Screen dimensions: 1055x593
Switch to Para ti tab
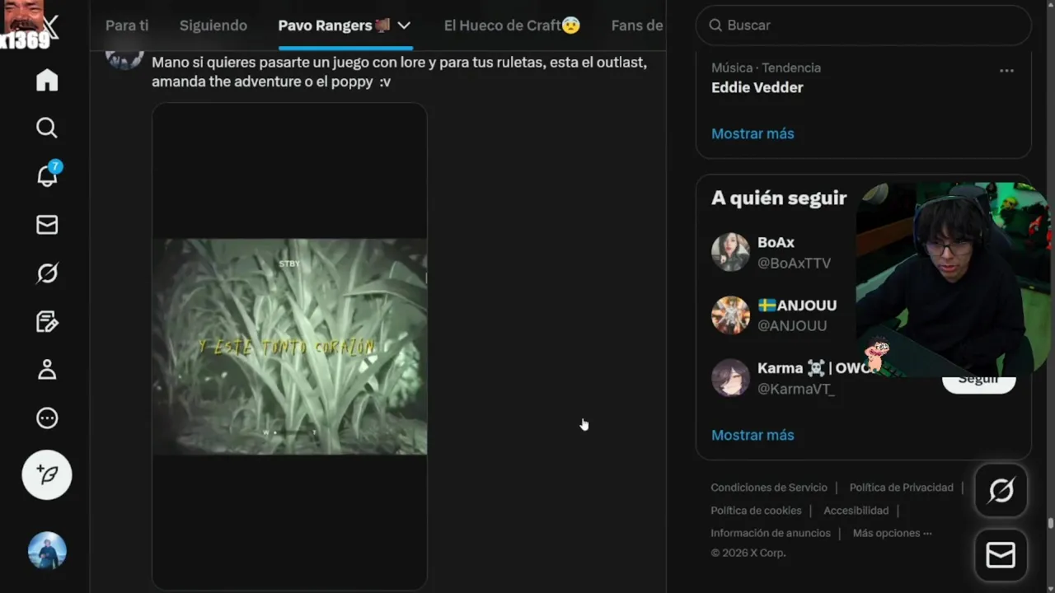point(127,26)
